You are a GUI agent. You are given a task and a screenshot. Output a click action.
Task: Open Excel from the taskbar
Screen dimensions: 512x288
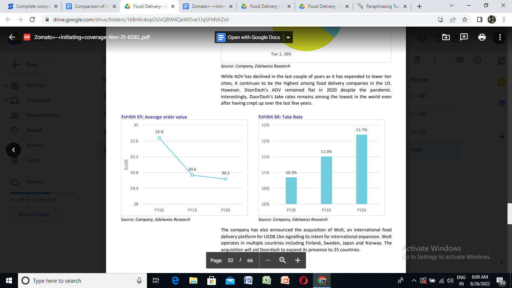(x=266, y=280)
